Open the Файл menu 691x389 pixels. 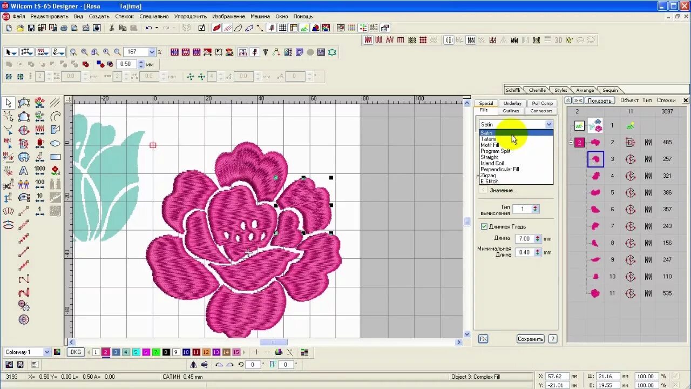pyautogui.click(x=19, y=16)
